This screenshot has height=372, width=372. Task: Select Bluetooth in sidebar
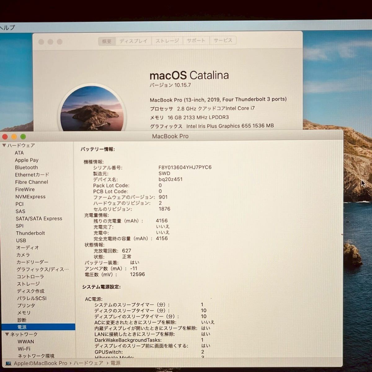click(x=26, y=167)
